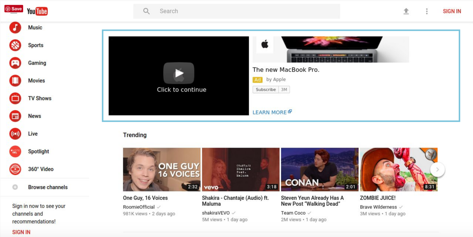Click the YouTube logo
473x237 pixels.
pos(37,11)
